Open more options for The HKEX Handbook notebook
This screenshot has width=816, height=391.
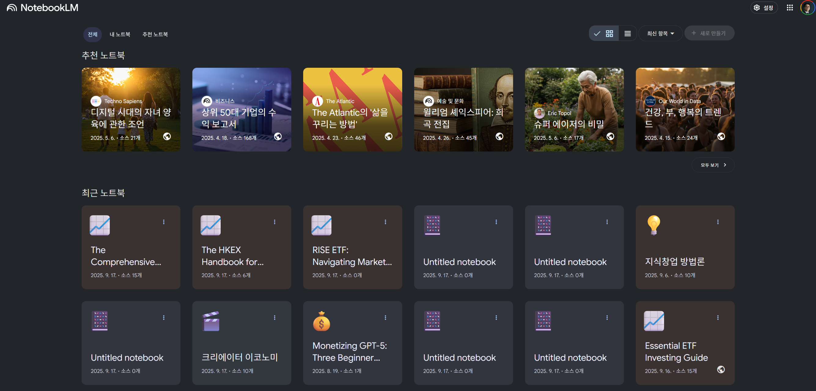(x=274, y=222)
